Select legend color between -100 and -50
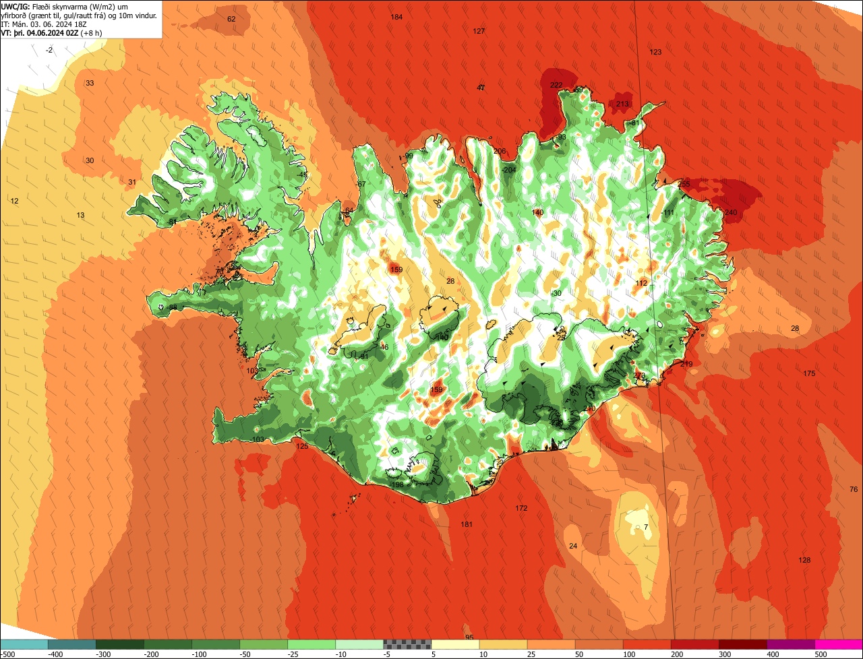Viewport: 863px width, 659px height. point(216,644)
